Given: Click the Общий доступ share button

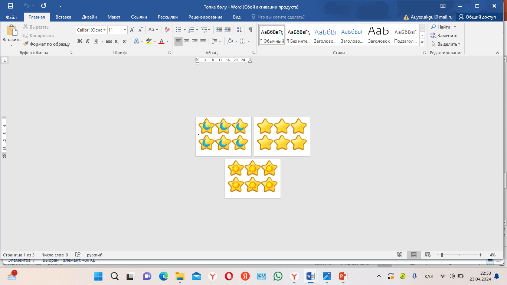Looking at the screenshot, I should click(477, 17).
